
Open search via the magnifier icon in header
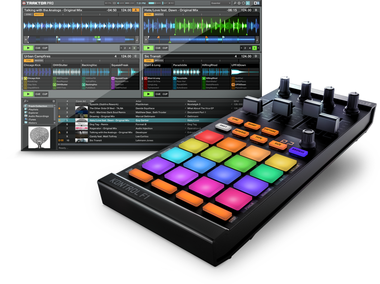click(235, 3)
